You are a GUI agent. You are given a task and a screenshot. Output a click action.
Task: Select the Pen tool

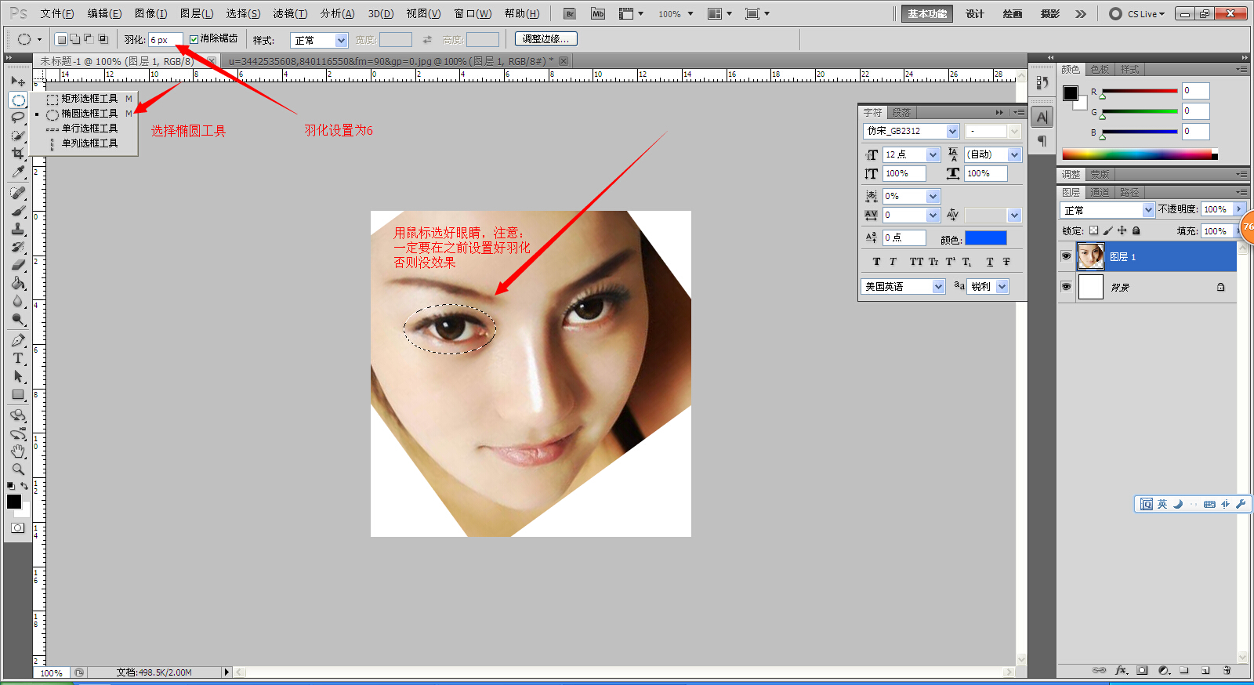coord(18,340)
